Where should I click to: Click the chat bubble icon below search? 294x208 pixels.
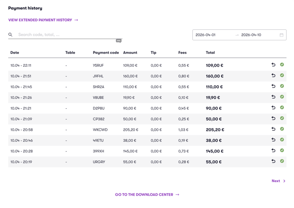click(x=118, y=41)
